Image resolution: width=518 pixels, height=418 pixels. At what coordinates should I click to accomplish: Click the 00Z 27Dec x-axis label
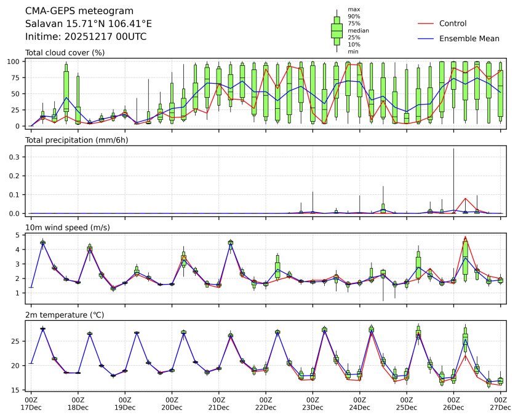click(500, 403)
